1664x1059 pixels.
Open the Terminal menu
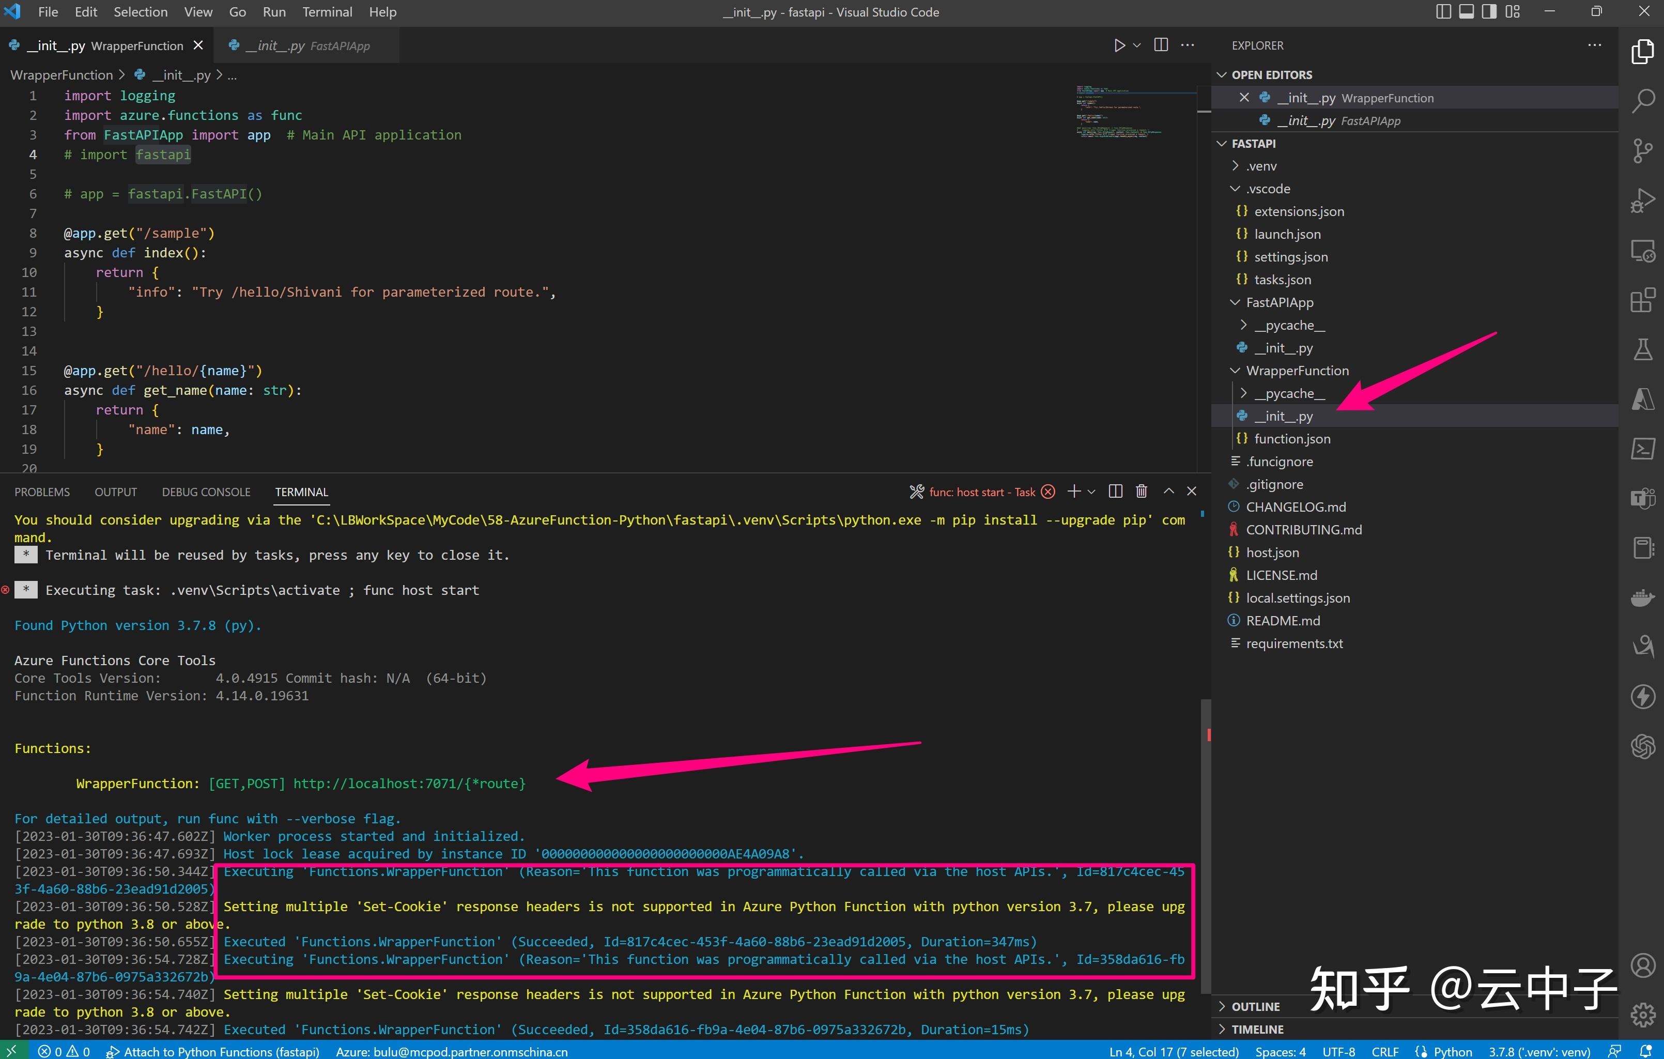pyautogui.click(x=328, y=12)
